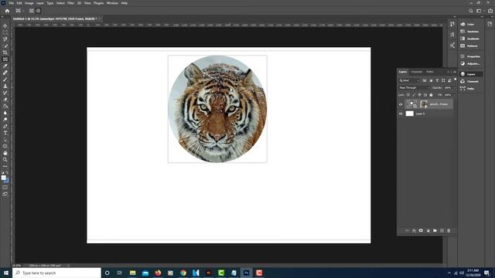Open the Adjustments panel button
The width and height of the screenshot is (495, 278).
470,63
